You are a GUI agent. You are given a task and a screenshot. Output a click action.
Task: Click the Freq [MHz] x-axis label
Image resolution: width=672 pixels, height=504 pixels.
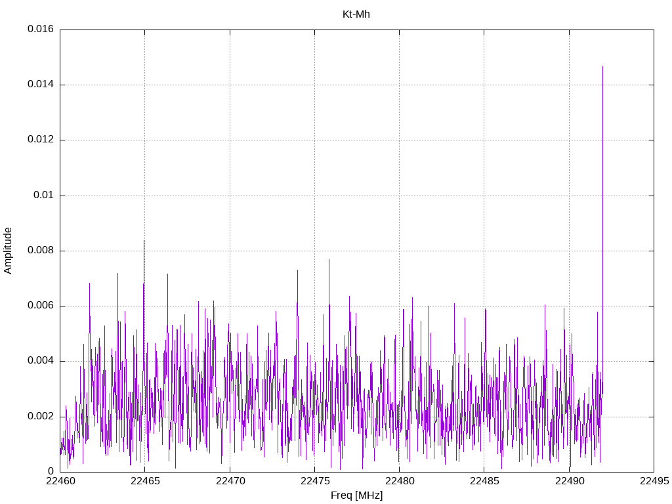(356, 495)
